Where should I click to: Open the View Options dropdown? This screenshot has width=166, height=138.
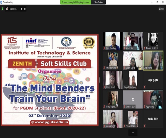[x=99, y=2]
